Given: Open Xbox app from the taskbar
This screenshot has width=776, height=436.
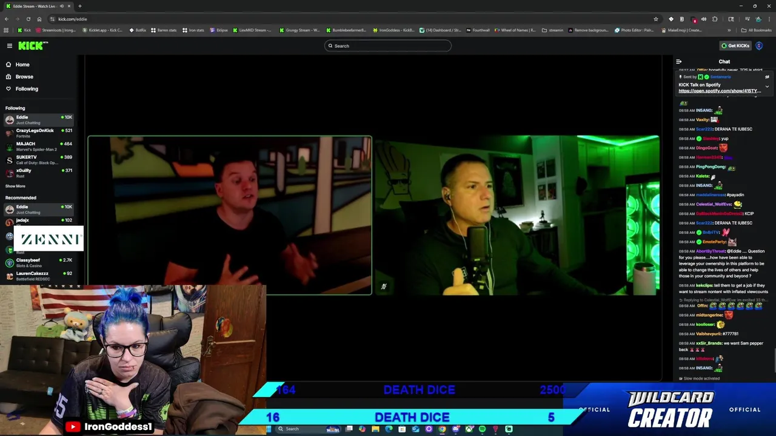Looking at the screenshot, I should 469,429.
